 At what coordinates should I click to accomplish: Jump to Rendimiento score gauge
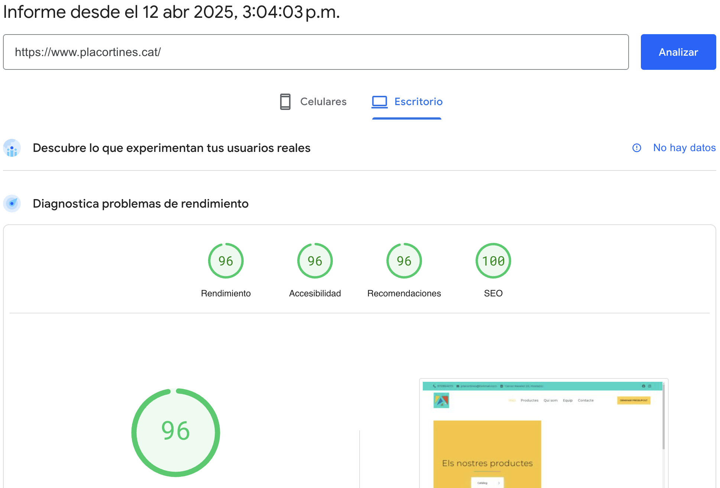click(x=226, y=261)
